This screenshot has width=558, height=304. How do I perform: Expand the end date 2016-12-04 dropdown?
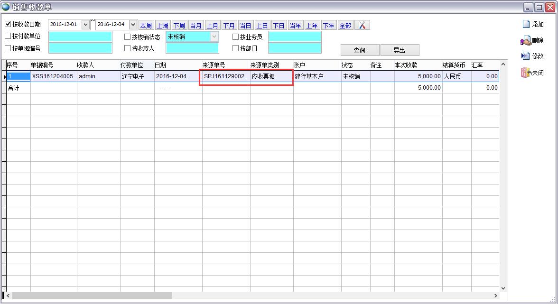pos(133,24)
